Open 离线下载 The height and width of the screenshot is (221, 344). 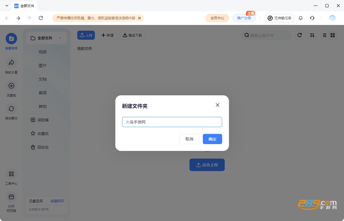coord(132,35)
